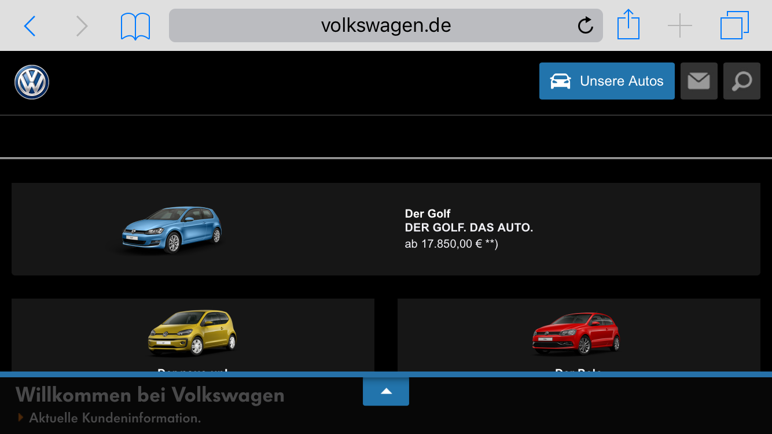Click the Volkswagen logo
This screenshot has height=434, width=772.
point(32,82)
